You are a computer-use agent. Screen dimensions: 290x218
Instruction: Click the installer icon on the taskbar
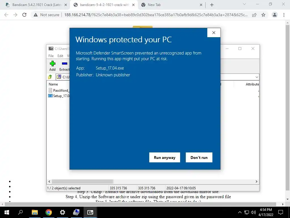click(76, 212)
